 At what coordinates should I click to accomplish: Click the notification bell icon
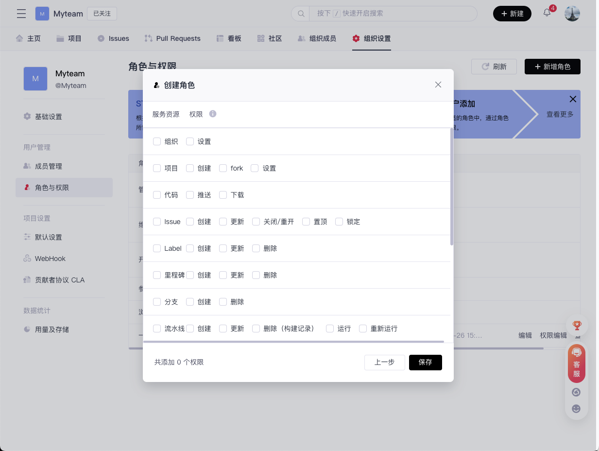click(547, 13)
